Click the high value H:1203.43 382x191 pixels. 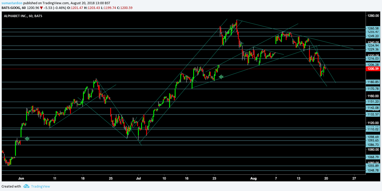click(91, 8)
